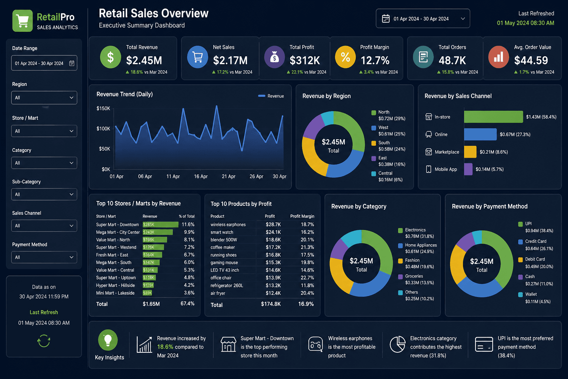Select the In-store channel icon
This screenshot has width=568, height=379.
coord(428,117)
